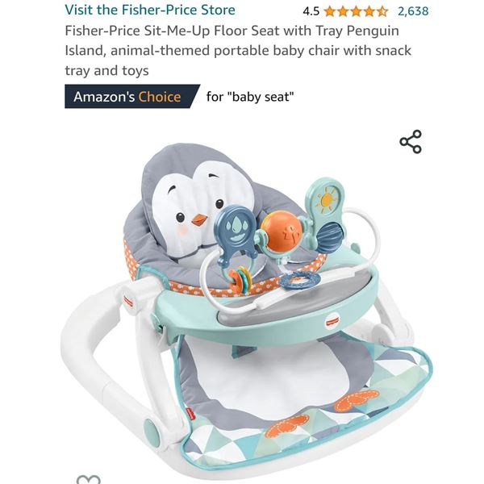Click the blue teether ring on the tray
The width and height of the screenshot is (484, 484).
[299, 280]
